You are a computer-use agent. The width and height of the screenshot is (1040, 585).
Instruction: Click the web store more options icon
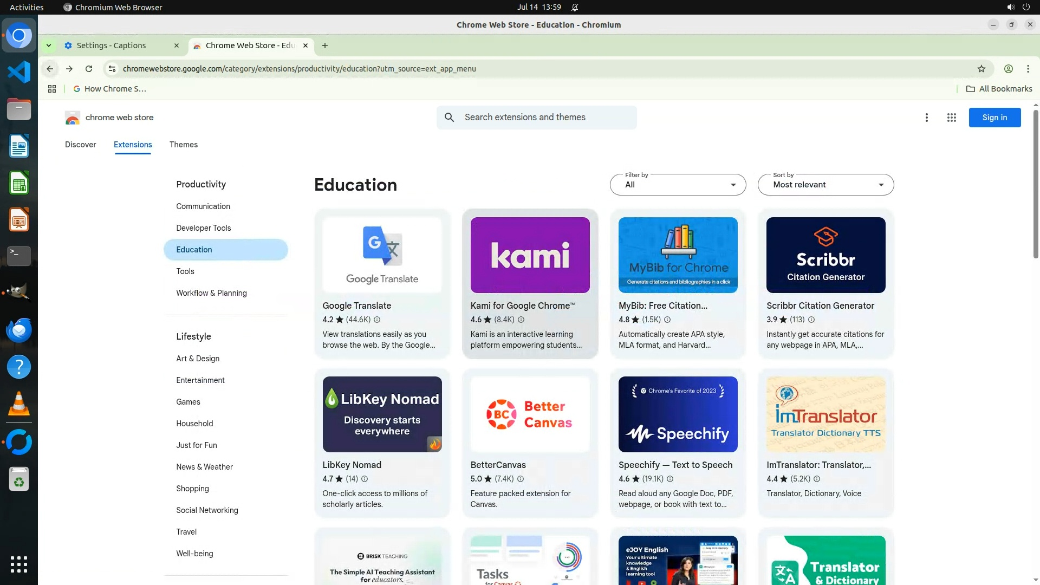click(926, 118)
